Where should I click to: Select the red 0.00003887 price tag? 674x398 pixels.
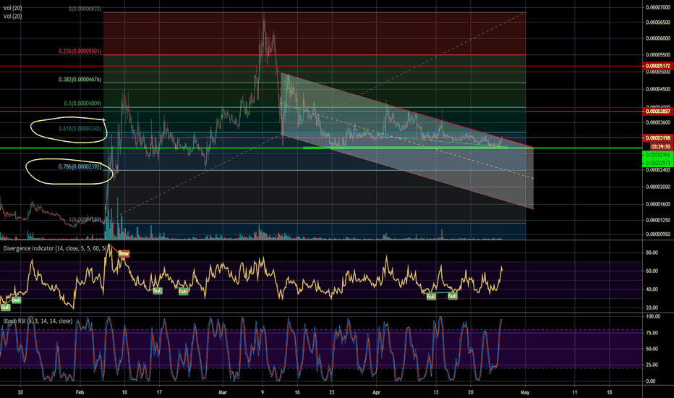[x=657, y=111]
